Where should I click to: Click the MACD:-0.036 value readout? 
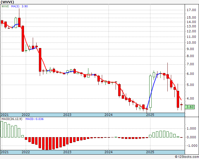point(35,119)
